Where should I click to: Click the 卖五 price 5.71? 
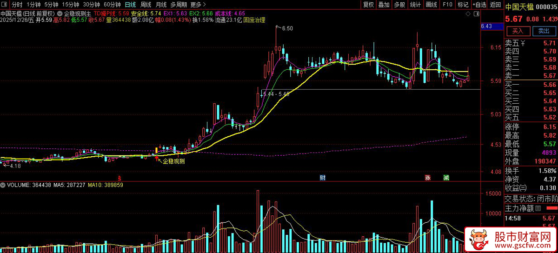pyautogui.click(x=549, y=44)
